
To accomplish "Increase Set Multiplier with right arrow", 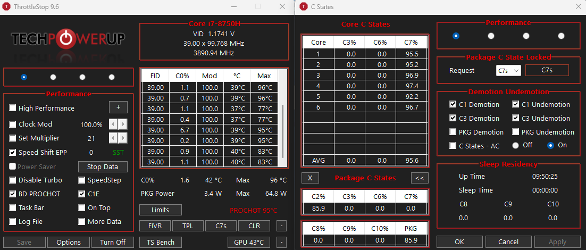I will 123,138.
